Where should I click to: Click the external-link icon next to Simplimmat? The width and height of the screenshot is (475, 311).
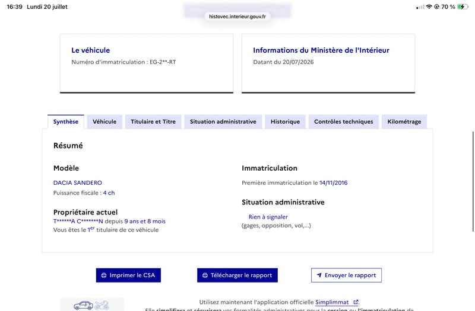pos(356,302)
